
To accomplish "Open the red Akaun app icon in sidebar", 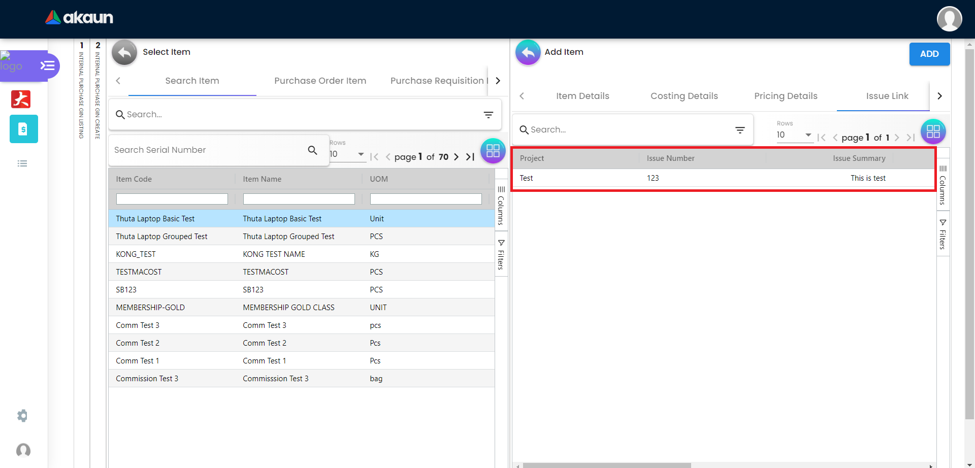I will click(21, 99).
